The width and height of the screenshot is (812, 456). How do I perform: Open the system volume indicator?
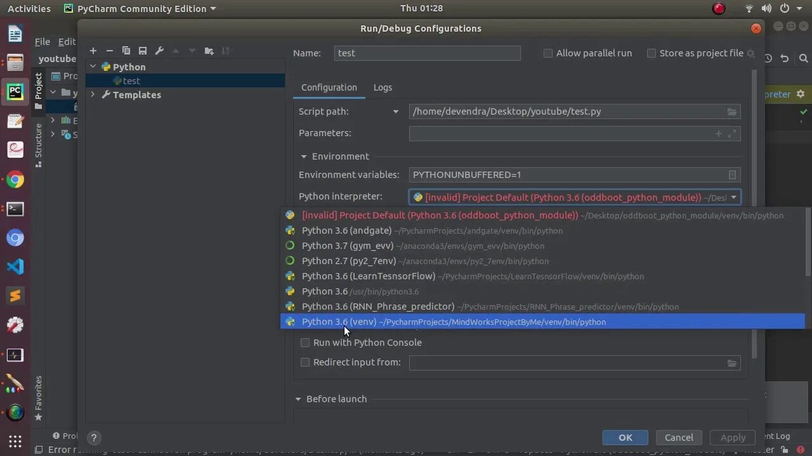point(766,8)
